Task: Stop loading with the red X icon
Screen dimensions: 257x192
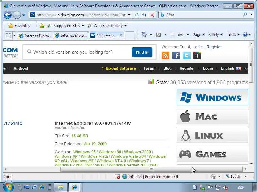Action: pos(152,15)
